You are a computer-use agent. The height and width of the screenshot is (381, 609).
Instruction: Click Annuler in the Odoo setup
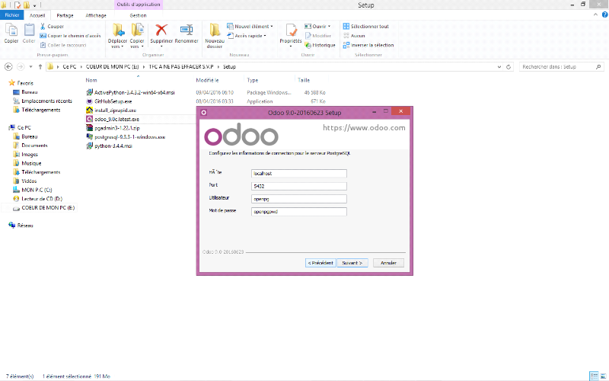388,263
